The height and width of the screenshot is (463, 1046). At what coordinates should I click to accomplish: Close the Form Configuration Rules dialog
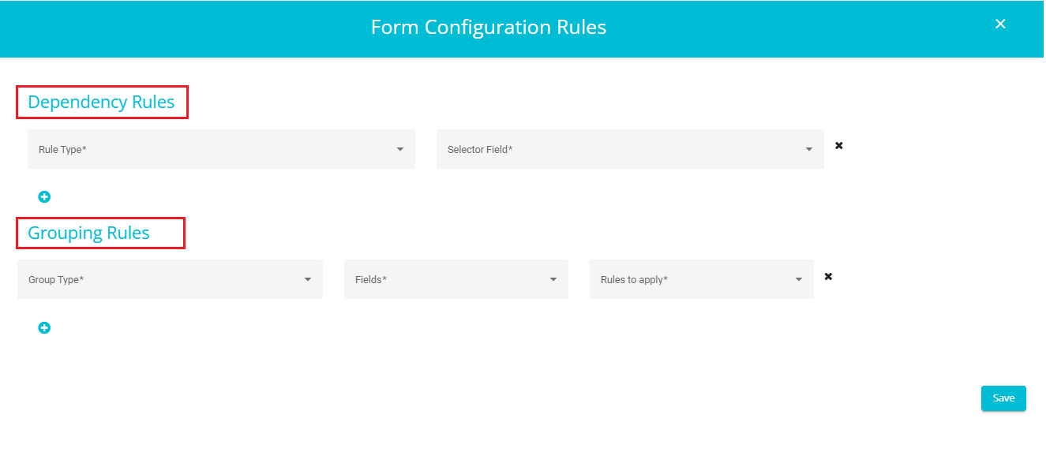tap(1000, 24)
